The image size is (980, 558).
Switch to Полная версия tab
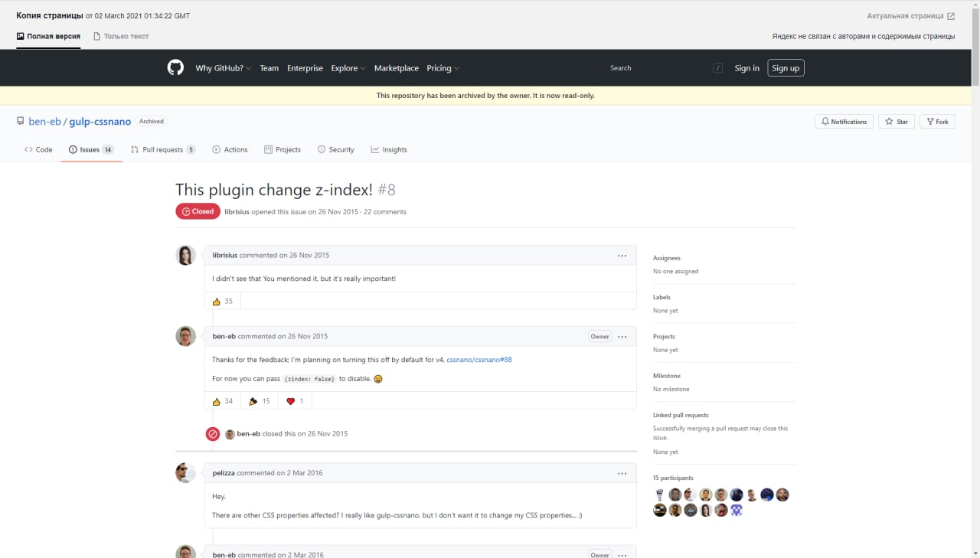(x=48, y=37)
